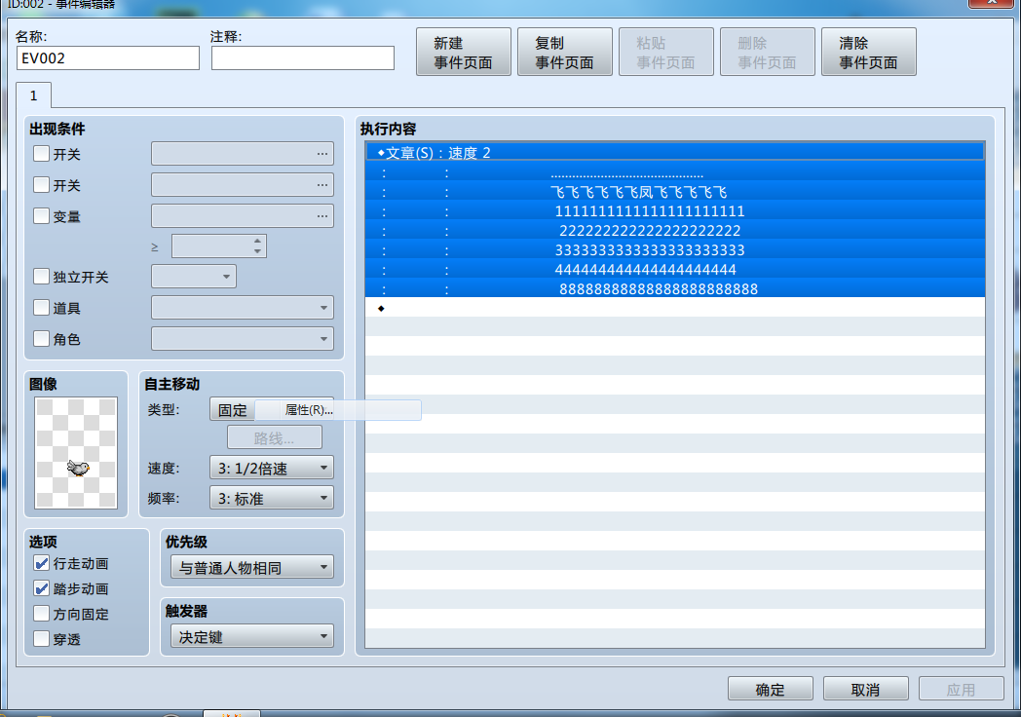Click the 变量 selector ellipsis button
1021x717 pixels.
coord(322,216)
